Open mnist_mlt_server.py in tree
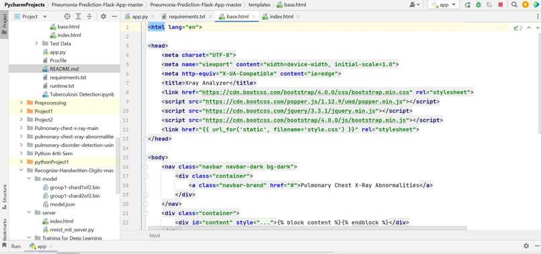 pos(68,229)
